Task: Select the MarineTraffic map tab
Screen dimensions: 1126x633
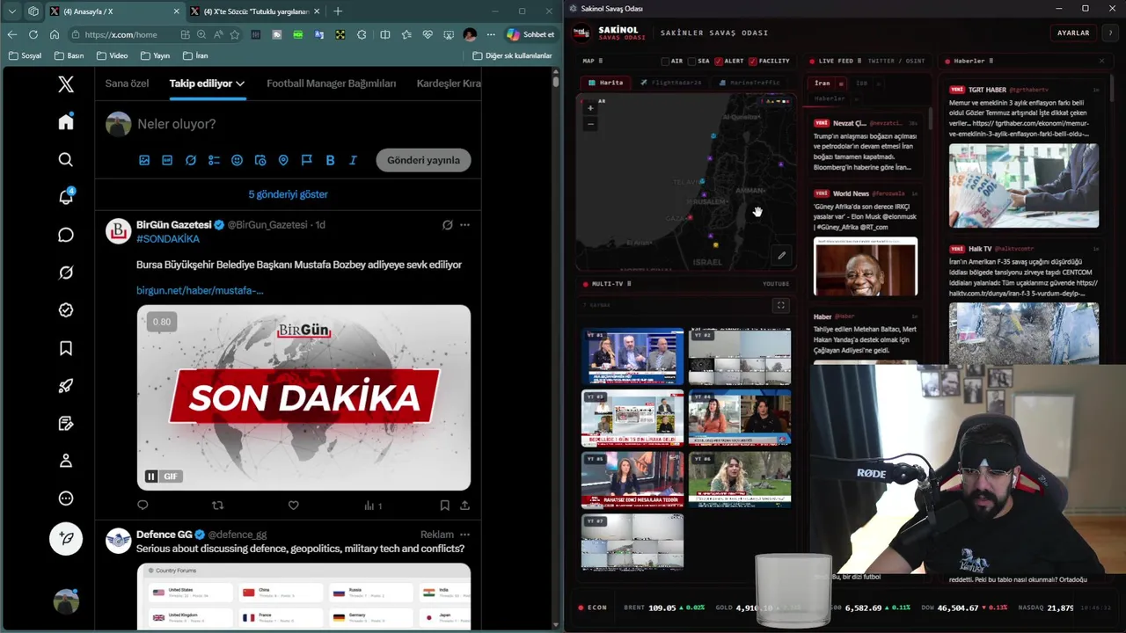Action: [749, 83]
